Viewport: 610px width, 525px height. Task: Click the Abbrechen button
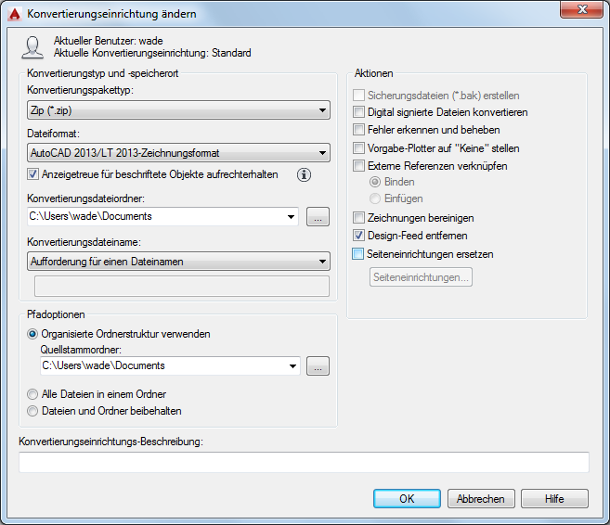[x=481, y=499]
